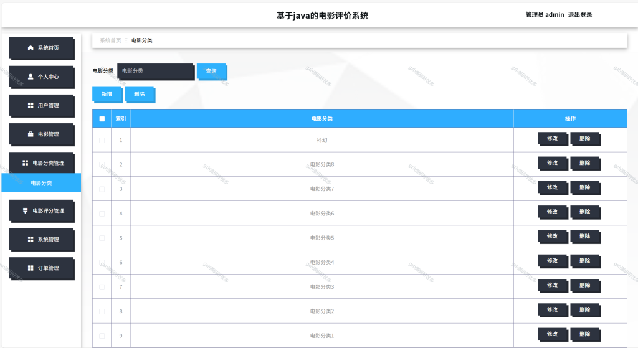This screenshot has width=638, height=348.
Task: Click the bulk 删除 button above the table
Action: [x=140, y=95]
